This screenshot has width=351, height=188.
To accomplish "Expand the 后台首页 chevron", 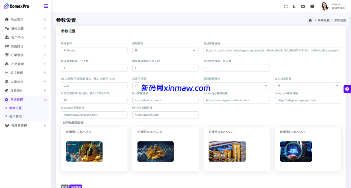I will tap(45, 19).
